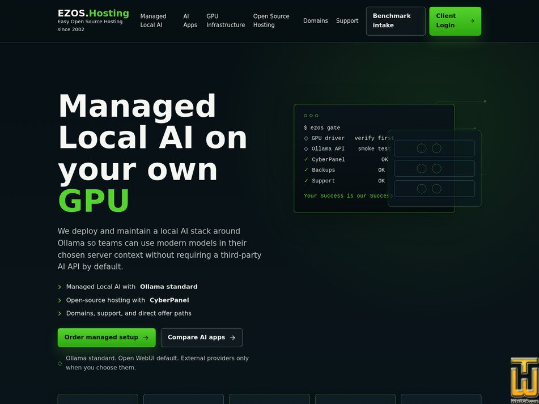Click the "$ ezos gate" command text
This screenshot has width=539, height=404.
(322, 128)
